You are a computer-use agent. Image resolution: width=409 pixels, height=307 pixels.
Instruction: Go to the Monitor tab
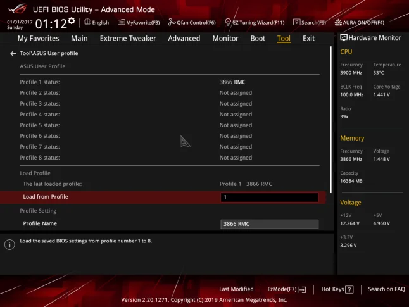point(225,39)
